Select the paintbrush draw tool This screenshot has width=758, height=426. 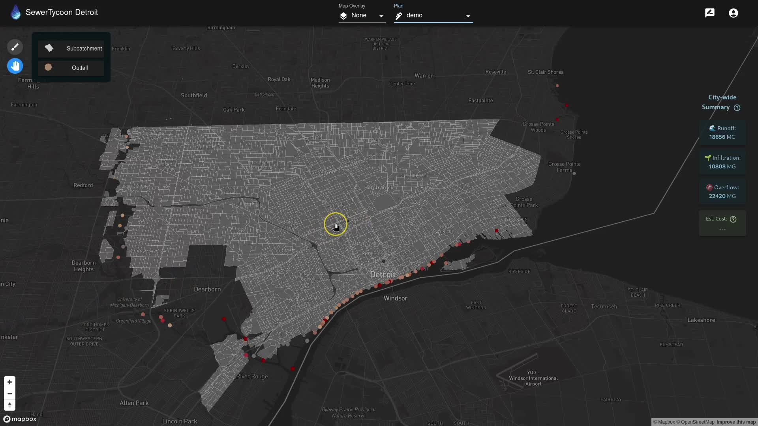click(x=15, y=47)
